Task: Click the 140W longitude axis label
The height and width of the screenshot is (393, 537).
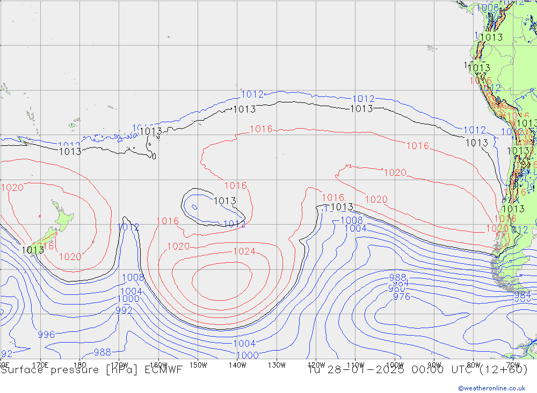Action: [x=237, y=365]
